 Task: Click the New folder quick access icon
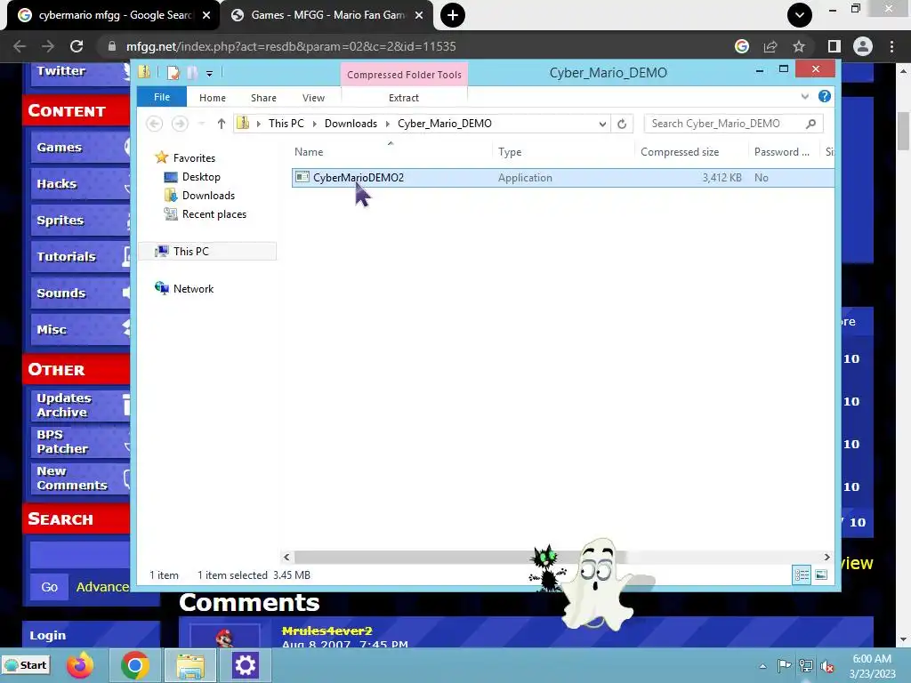coord(192,73)
